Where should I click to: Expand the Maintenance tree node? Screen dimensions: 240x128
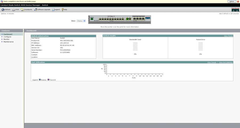2,42
